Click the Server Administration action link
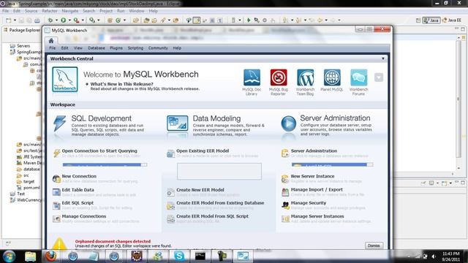This screenshot has height=263, width=468. pyautogui.click(x=314, y=151)
